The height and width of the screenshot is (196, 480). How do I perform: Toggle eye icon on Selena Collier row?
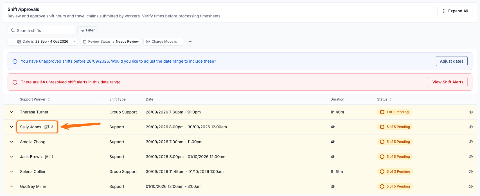(471, 172)
